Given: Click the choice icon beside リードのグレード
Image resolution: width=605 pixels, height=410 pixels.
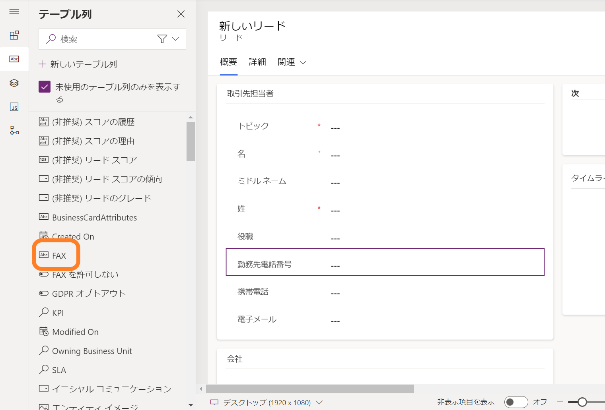Looking at the screenshot, I should (x=44, y=198).
